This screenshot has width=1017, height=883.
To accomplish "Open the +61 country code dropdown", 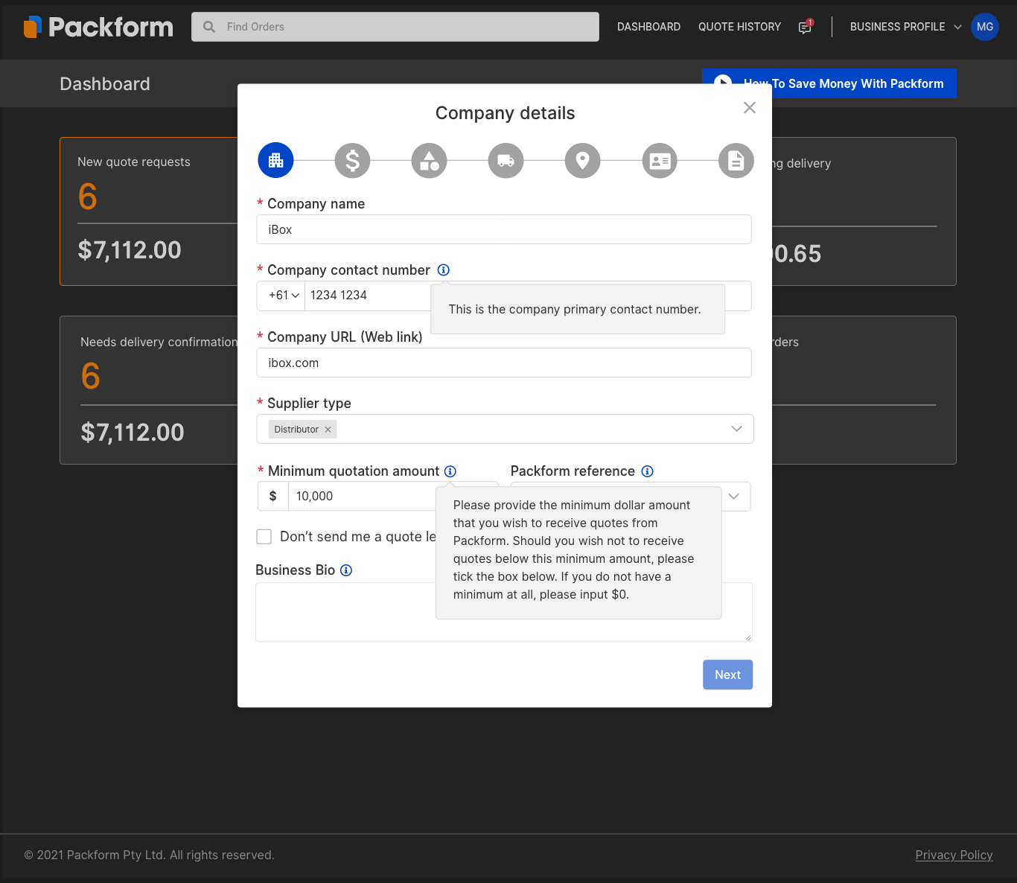I will 284,296.
